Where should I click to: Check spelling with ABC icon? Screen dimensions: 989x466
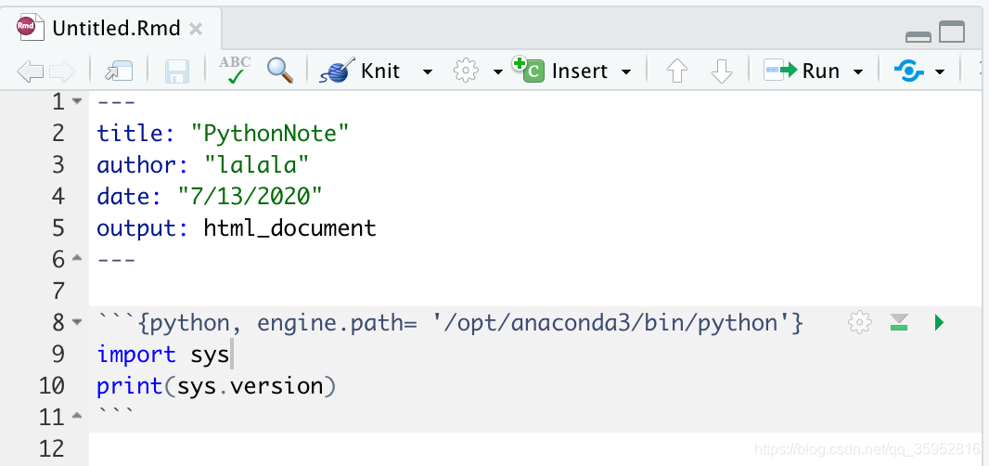tap(235, 71)
